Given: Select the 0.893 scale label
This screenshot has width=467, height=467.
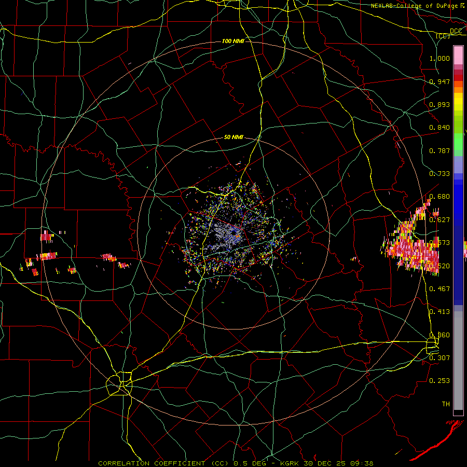Looking at the screenshot, I should click(439, 104).
